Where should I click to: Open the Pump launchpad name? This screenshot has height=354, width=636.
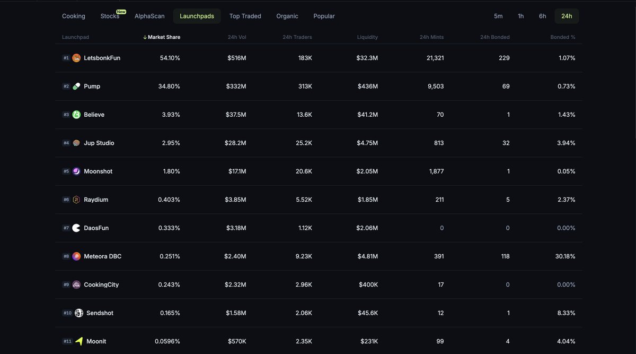click(x=92, y=86)
